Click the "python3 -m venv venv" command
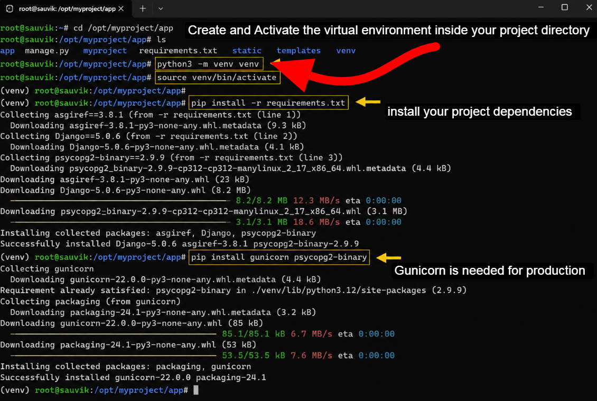Viewport: 597px width, 401px height. (x=209, y=64)
